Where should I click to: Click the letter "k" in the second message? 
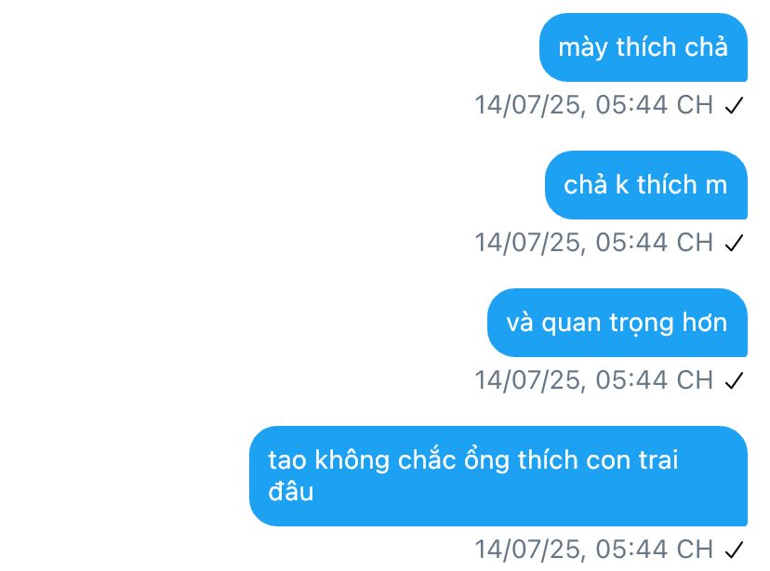click(622, 185)
